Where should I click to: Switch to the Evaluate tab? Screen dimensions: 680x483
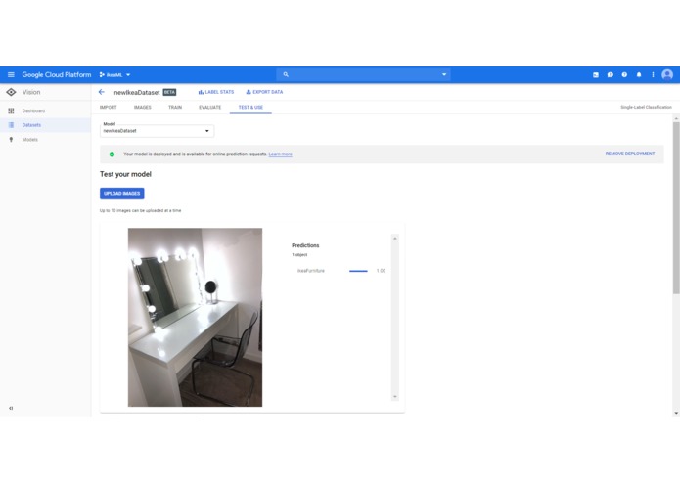(210, 107)
